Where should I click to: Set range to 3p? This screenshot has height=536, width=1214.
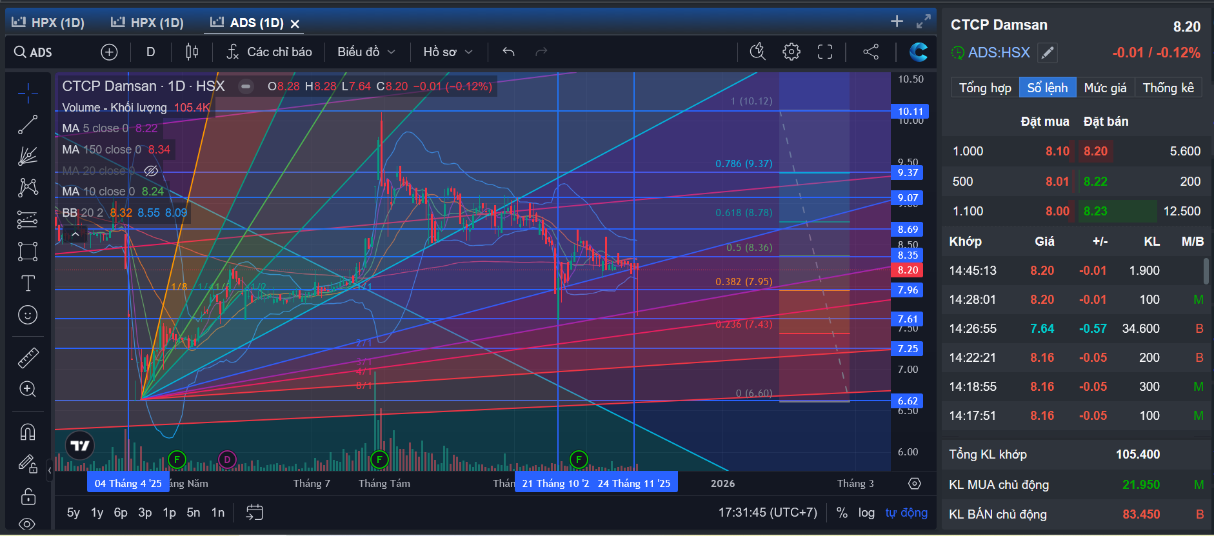(x=145, y=513)
